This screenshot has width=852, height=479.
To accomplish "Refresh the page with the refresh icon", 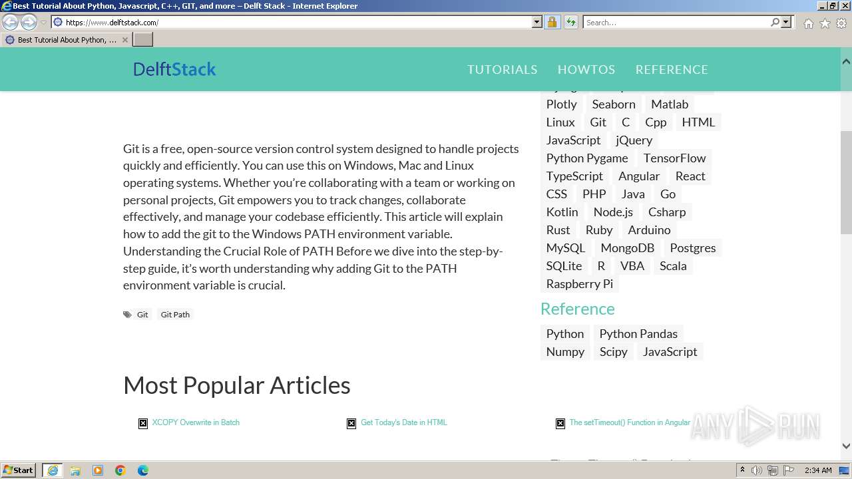I will (x=570, y=22).
